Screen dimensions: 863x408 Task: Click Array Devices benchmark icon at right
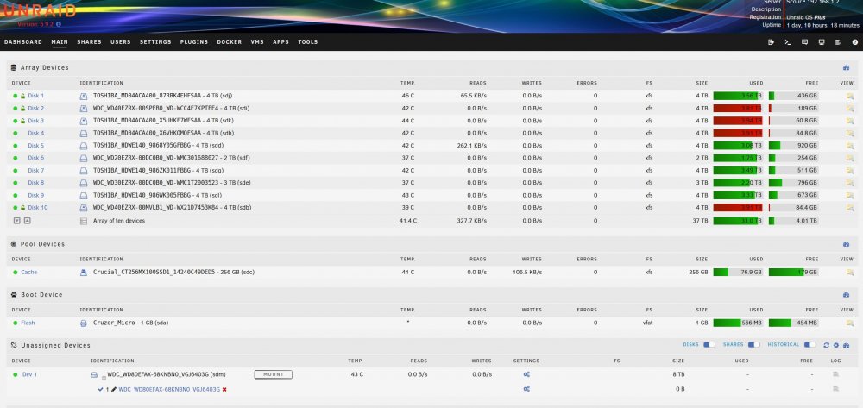(x=846, y=67)
